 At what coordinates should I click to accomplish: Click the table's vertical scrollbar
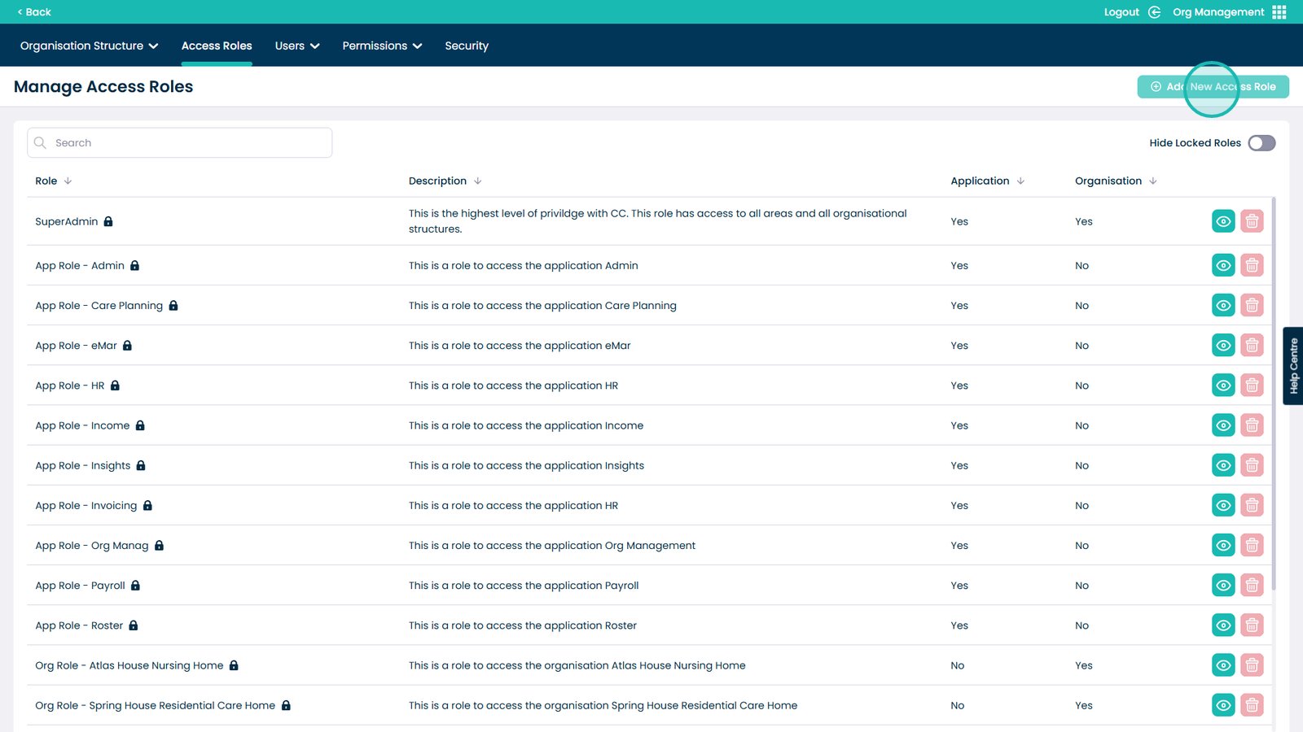[x=1274, y=390]
